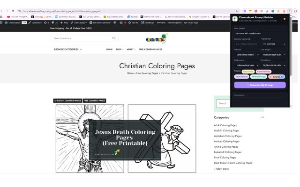The height and width of the screenshot is (187, 300).
Task: Click the Surprise me preset
Action: [x=277, y=77]
